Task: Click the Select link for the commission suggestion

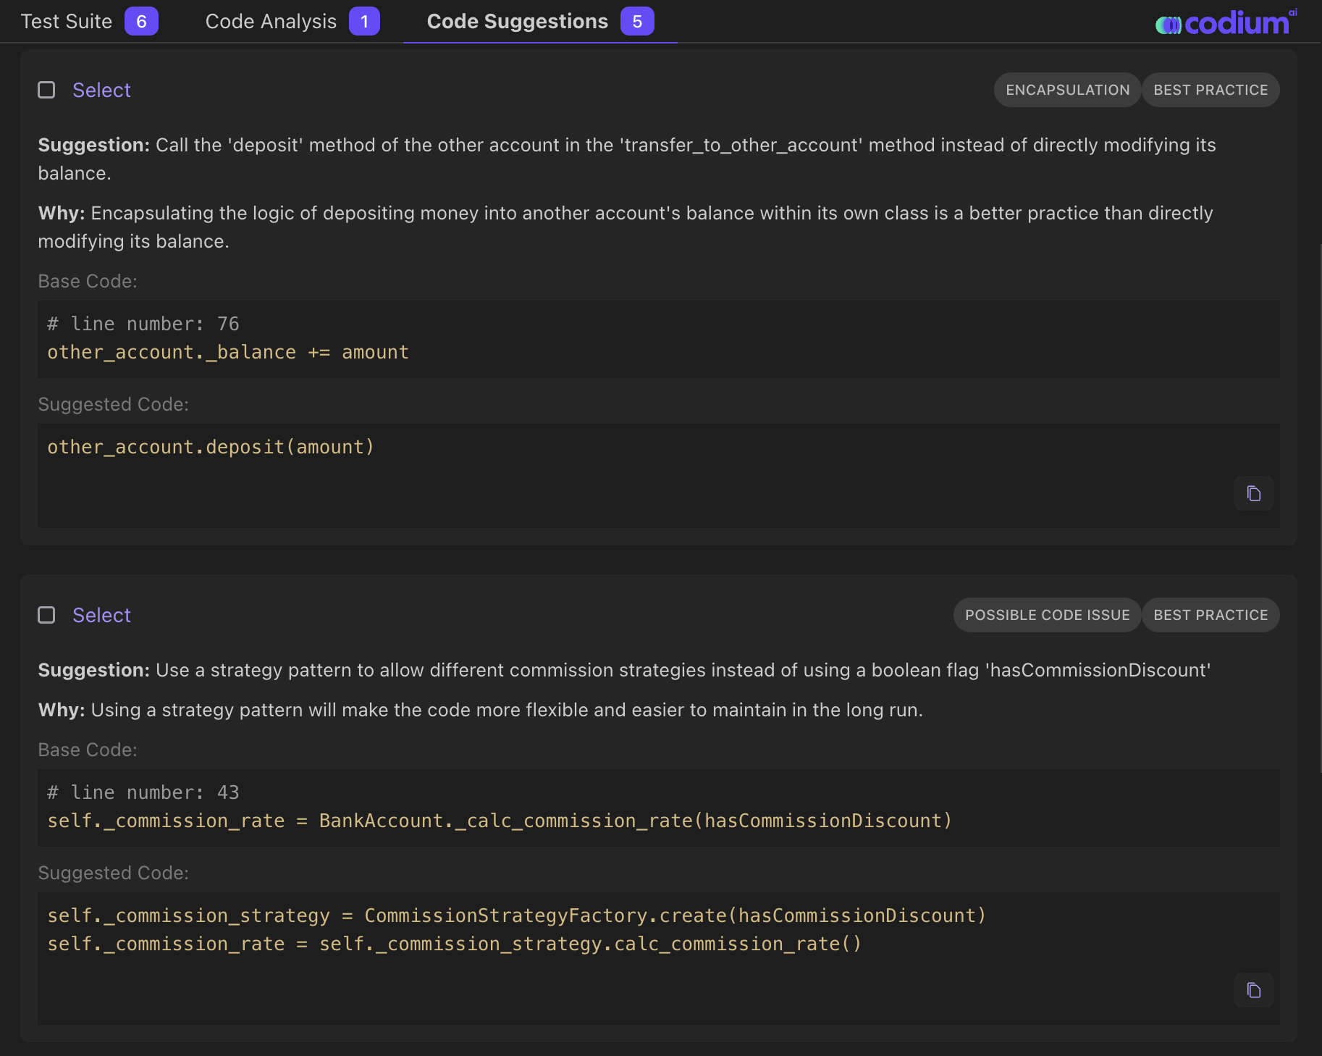Action: [x=101, y=615]
